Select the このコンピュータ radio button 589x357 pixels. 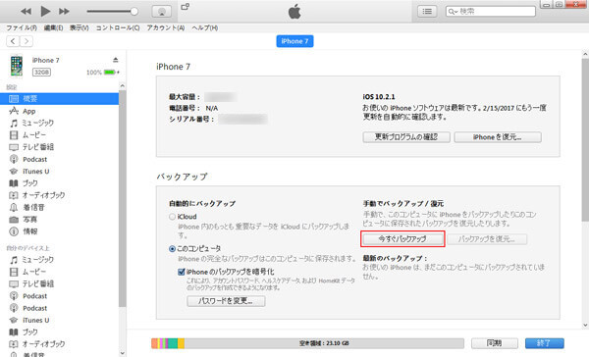pos(172,248)
